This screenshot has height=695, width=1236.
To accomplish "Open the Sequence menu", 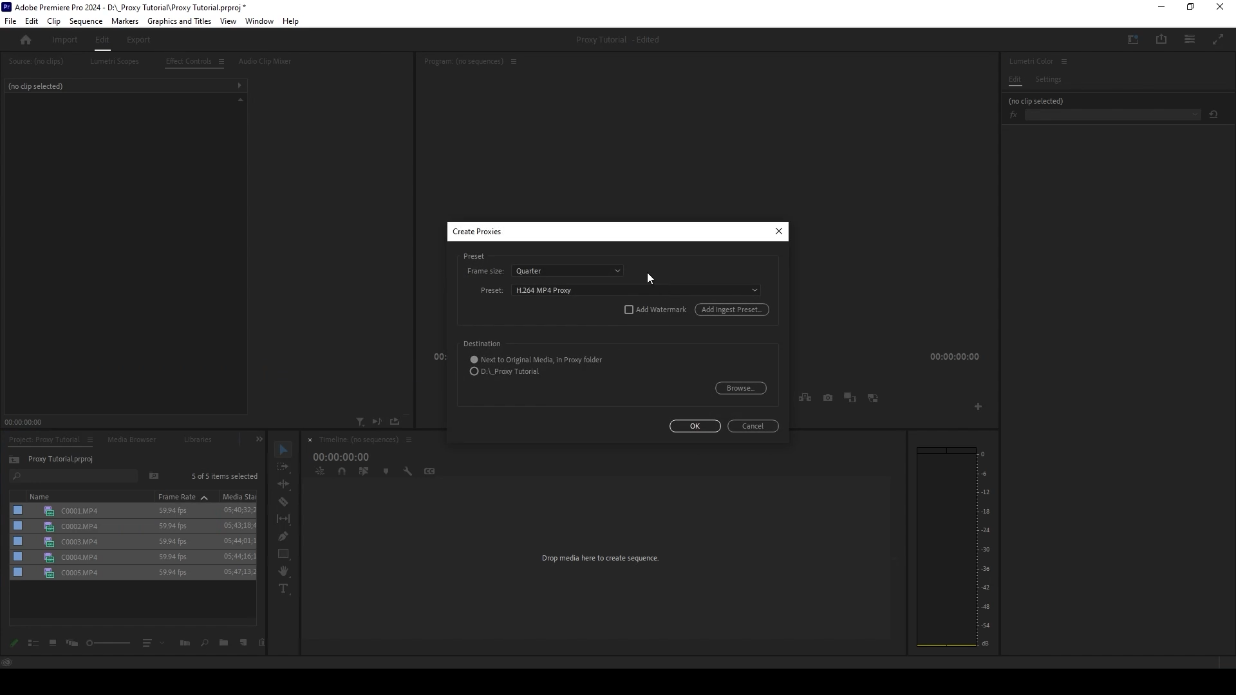I will point(86,21).
